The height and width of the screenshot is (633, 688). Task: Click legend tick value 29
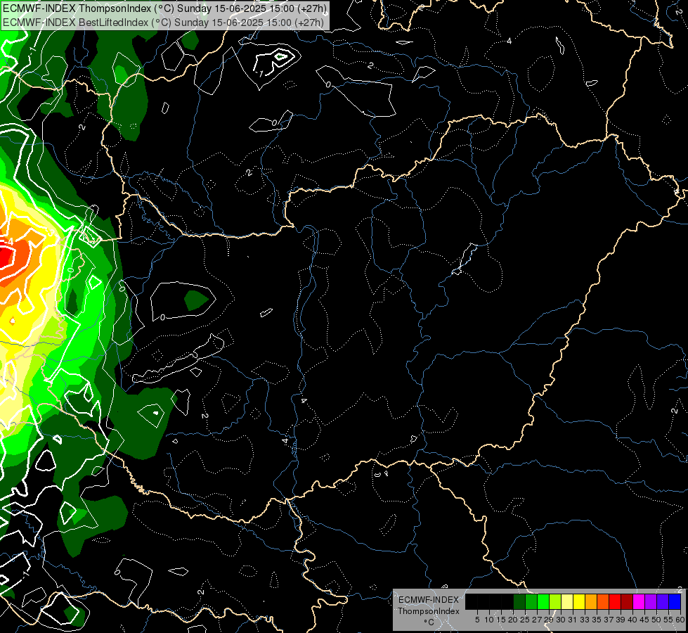tap(549, 620)
